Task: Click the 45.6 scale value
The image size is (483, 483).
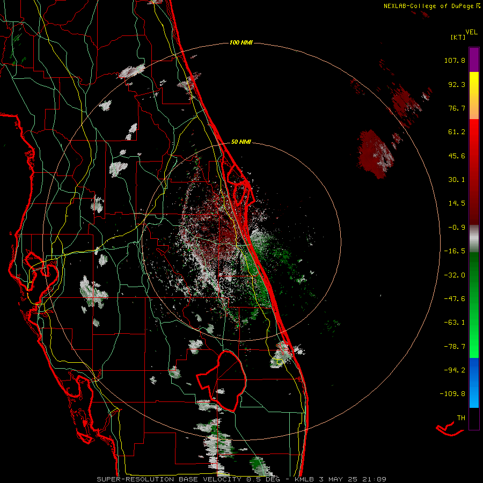Action: pos(457,156)
